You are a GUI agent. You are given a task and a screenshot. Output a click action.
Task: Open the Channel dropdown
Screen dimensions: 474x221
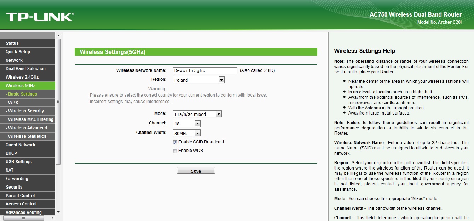coord(187,124)
